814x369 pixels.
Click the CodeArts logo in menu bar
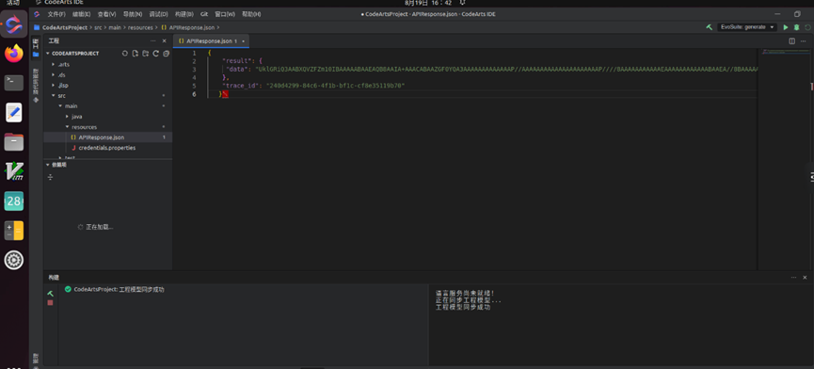click(37, 14)
